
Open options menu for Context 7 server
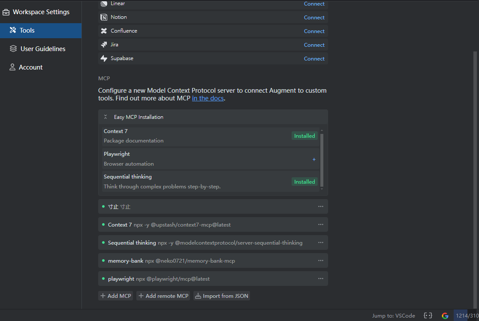tap(320, 224)
